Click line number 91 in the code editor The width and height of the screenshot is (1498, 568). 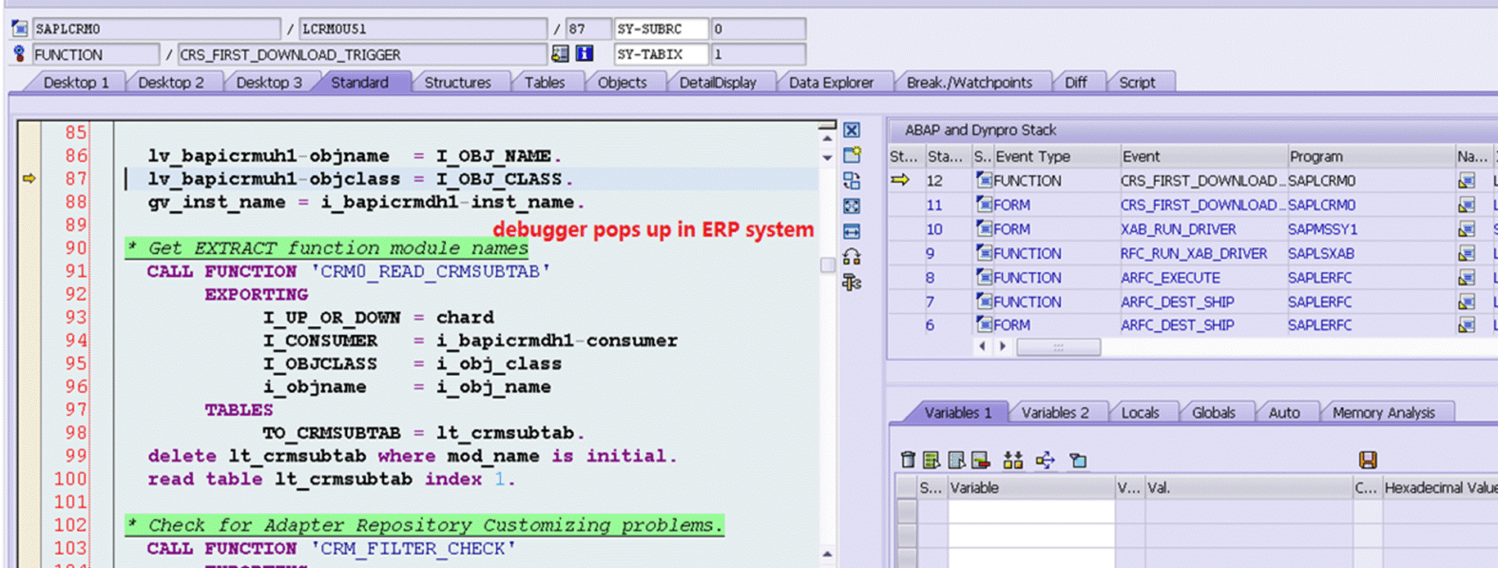click(x=76, y=271)
